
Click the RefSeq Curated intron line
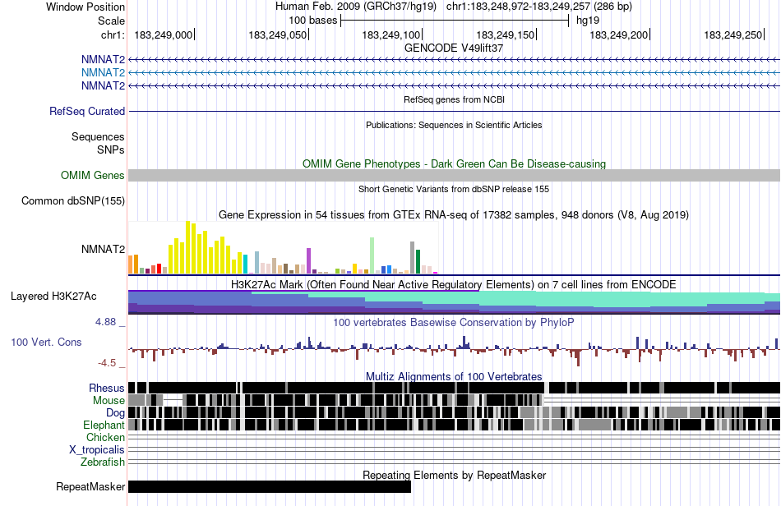454,111
